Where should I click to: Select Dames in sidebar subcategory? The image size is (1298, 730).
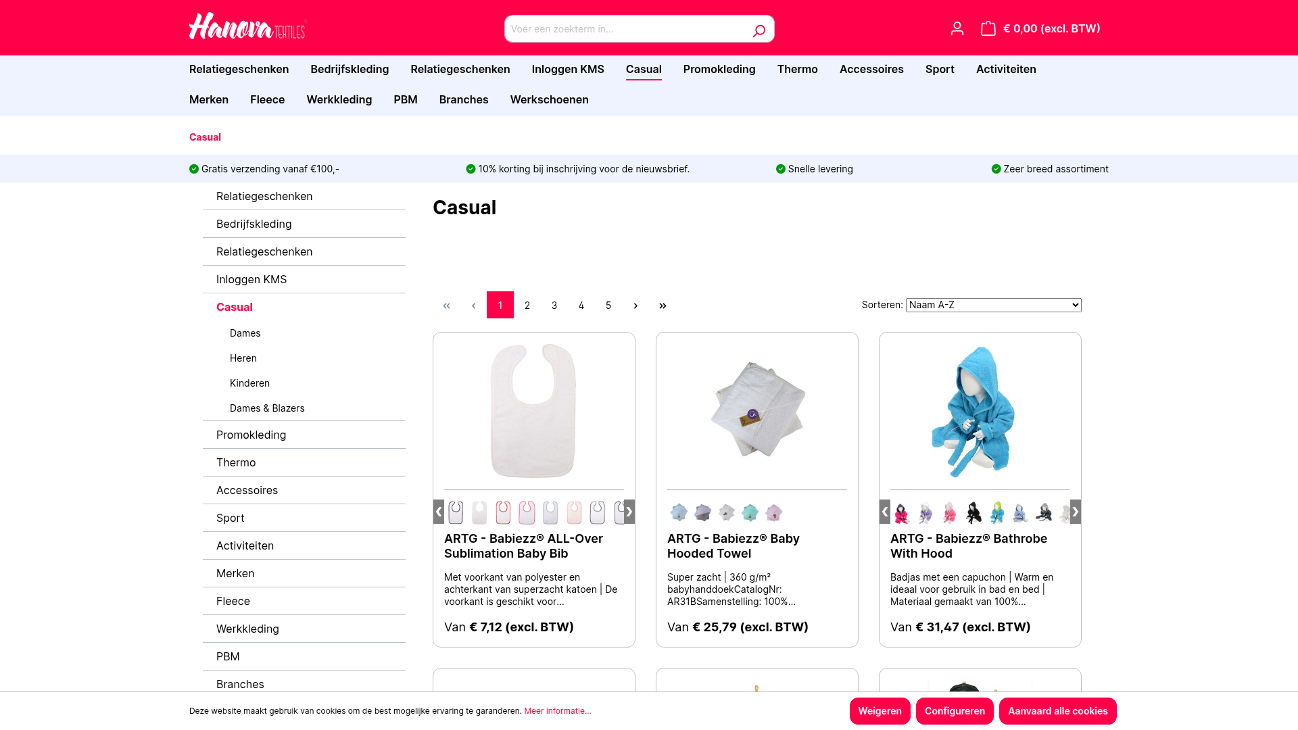click(x=245, y=333)
